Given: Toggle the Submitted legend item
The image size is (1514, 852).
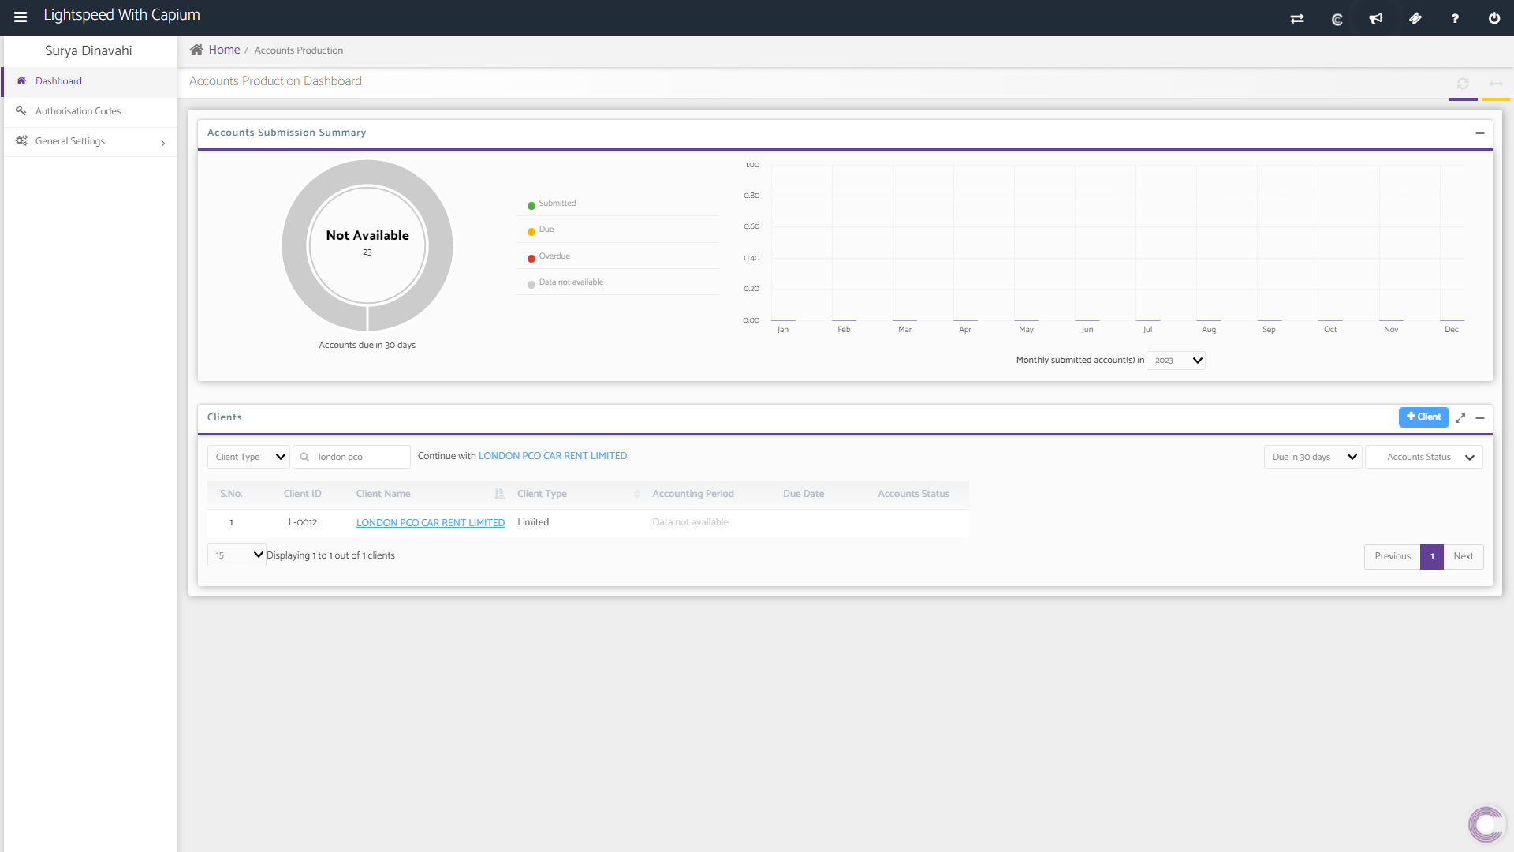Looking at the screenshot, I should coord(557,204).
